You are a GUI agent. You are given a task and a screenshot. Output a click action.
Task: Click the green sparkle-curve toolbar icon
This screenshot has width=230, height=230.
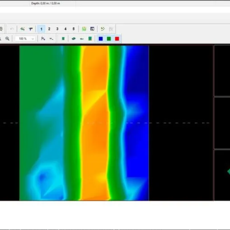pyautogui.click(x=23, y=29)
